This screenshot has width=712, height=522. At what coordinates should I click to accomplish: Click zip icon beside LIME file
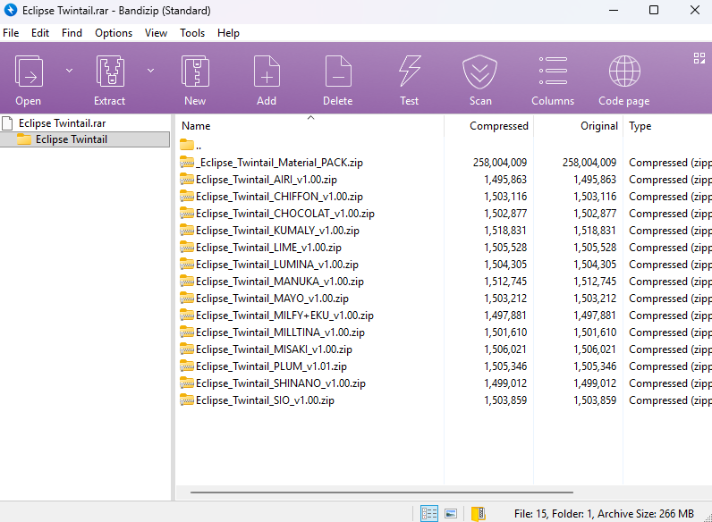pos(187,248)
